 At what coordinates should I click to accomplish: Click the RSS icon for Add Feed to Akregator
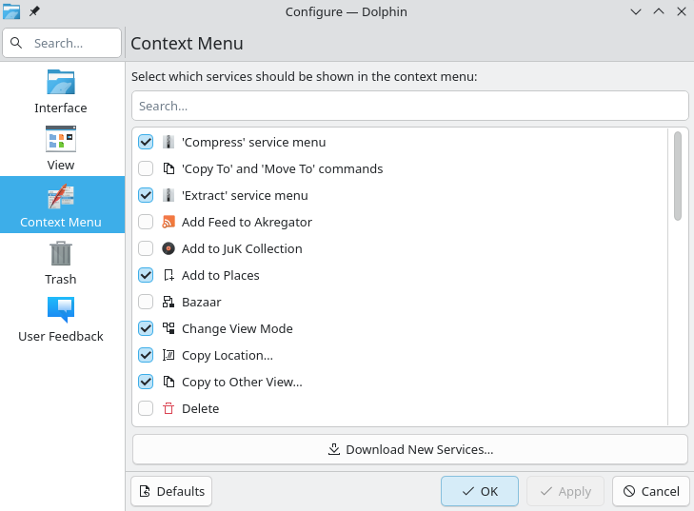click(169, 222)
